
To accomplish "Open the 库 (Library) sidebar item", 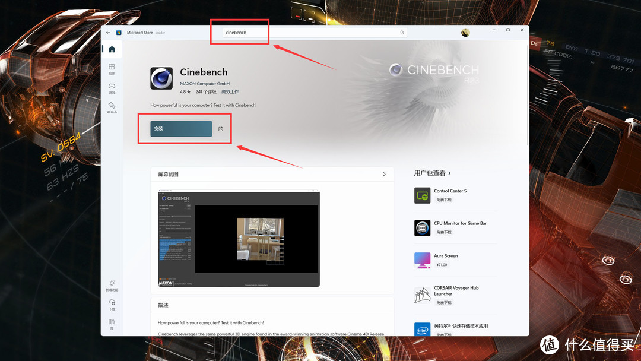I will [112, 324].
